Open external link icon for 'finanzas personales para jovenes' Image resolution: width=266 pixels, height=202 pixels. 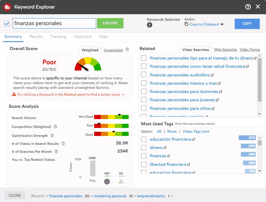(217, 100)
